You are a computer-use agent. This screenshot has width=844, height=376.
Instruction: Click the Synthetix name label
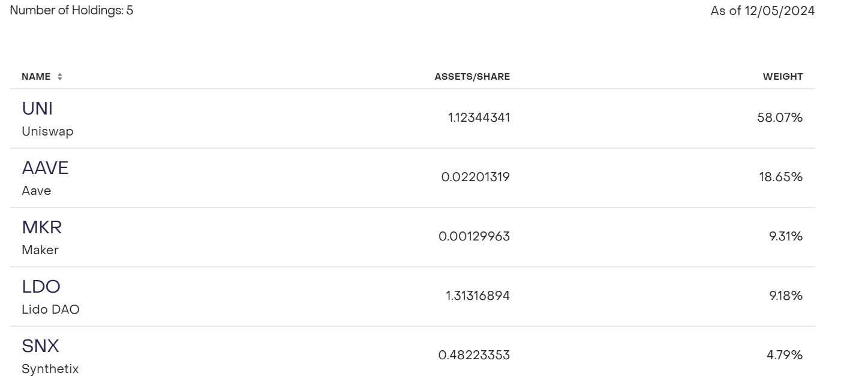[x=50, y=369]
